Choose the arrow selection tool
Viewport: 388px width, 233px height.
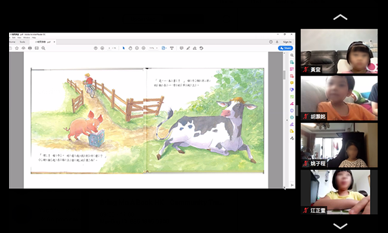pyautogui.click(x=124, y=48)
